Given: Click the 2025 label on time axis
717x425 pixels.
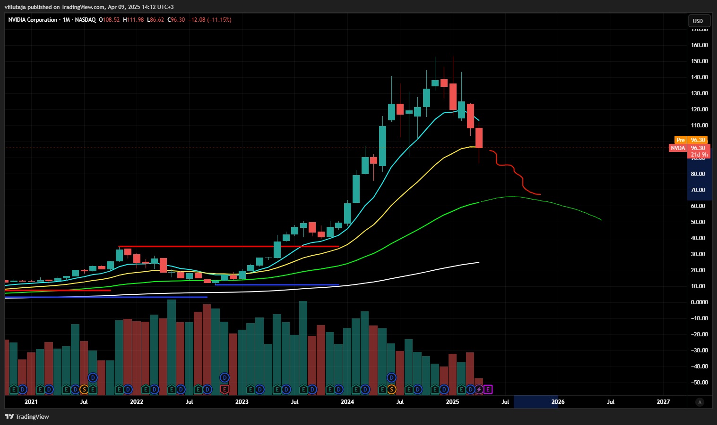Looking at the screenshot, I should [452, 402].
